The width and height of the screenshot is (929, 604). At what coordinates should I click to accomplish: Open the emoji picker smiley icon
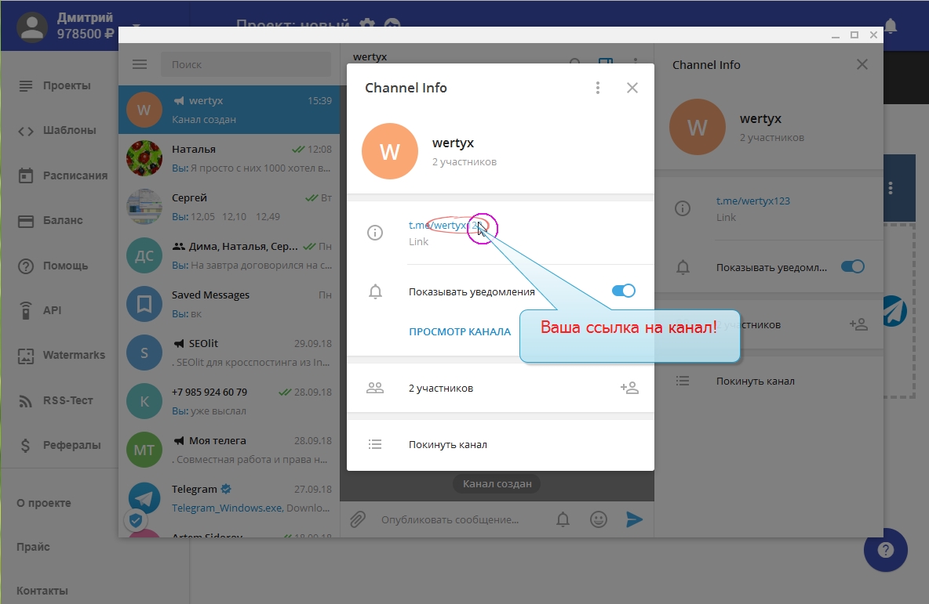599,519
